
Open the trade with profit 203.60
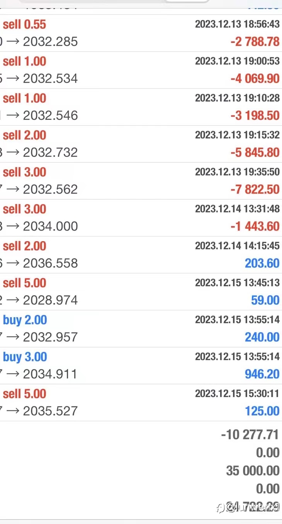click(x=141, y=255)
